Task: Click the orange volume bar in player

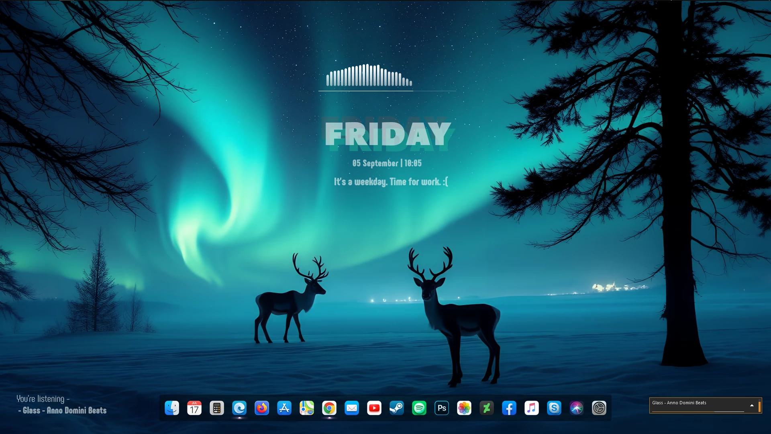Action: [x=759, y=406]
